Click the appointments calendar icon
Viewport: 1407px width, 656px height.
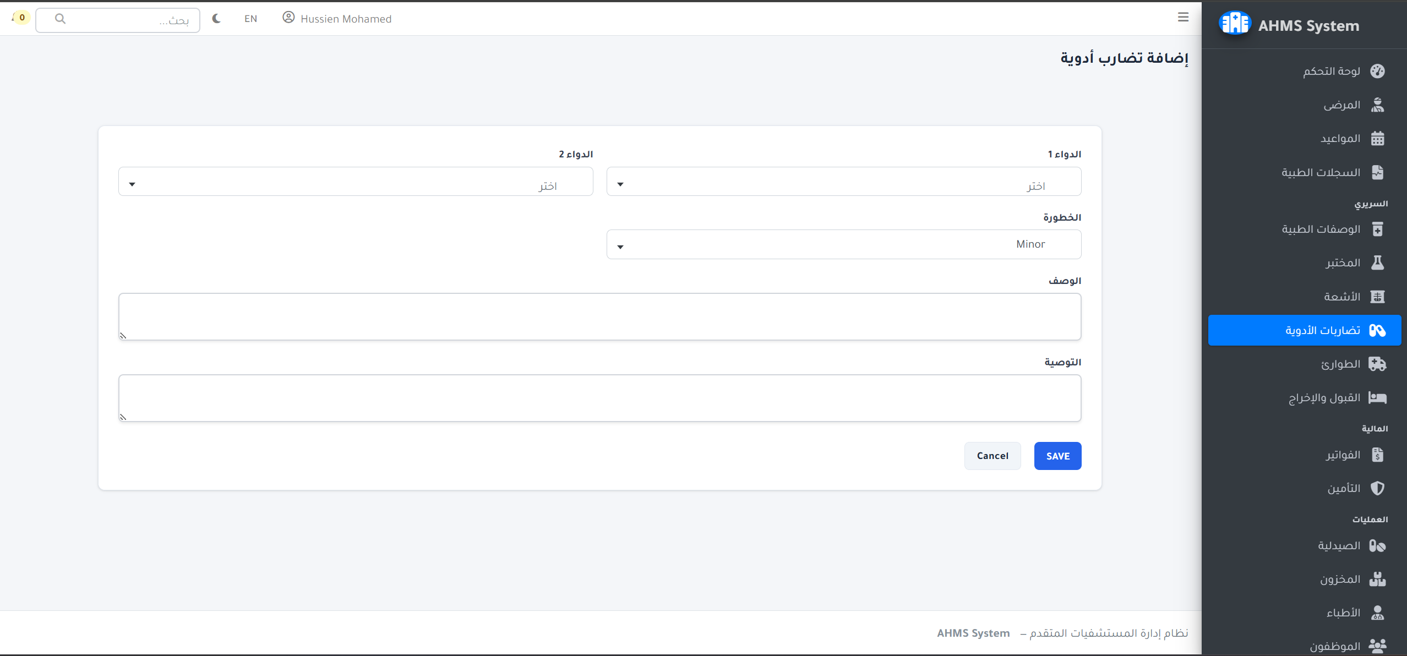coord(1377,139)
